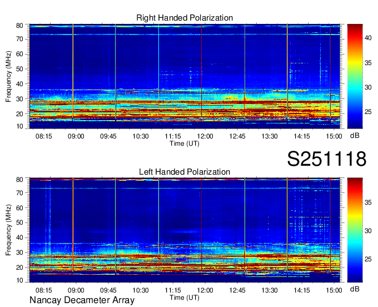Click the 35 value on bottom colorbar
The height and width of the screenshot is (307, 378).
click(369, 204)
